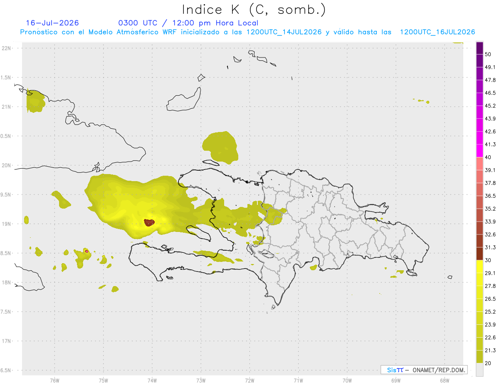Click the colorbar value "46.5"
The width and height of the screenshot is (499, 386).
point(490,93)
